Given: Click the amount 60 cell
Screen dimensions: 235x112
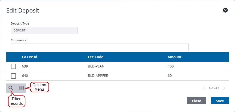Looking at the screenshot, I should pos(169,76).
